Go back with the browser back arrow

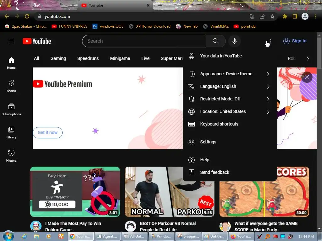7,16
